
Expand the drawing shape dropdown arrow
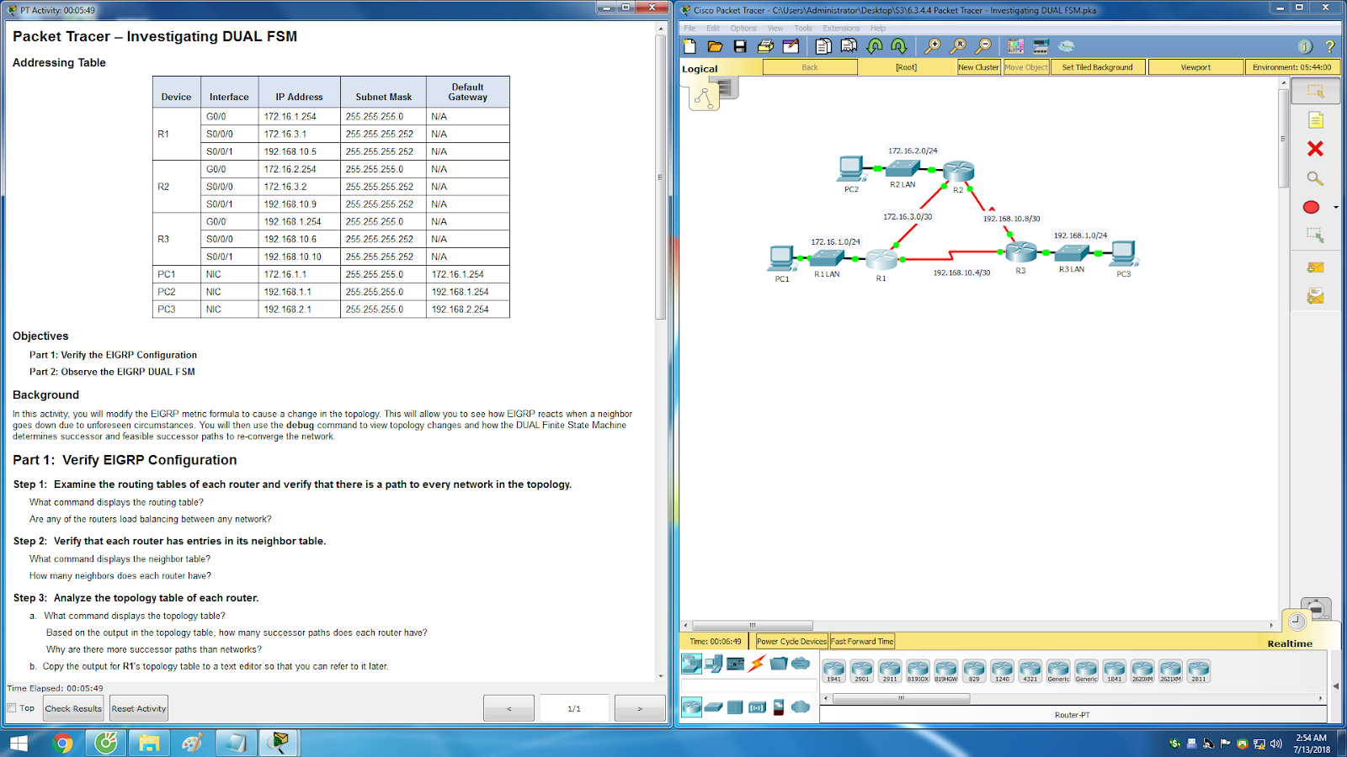point(1335,207)
